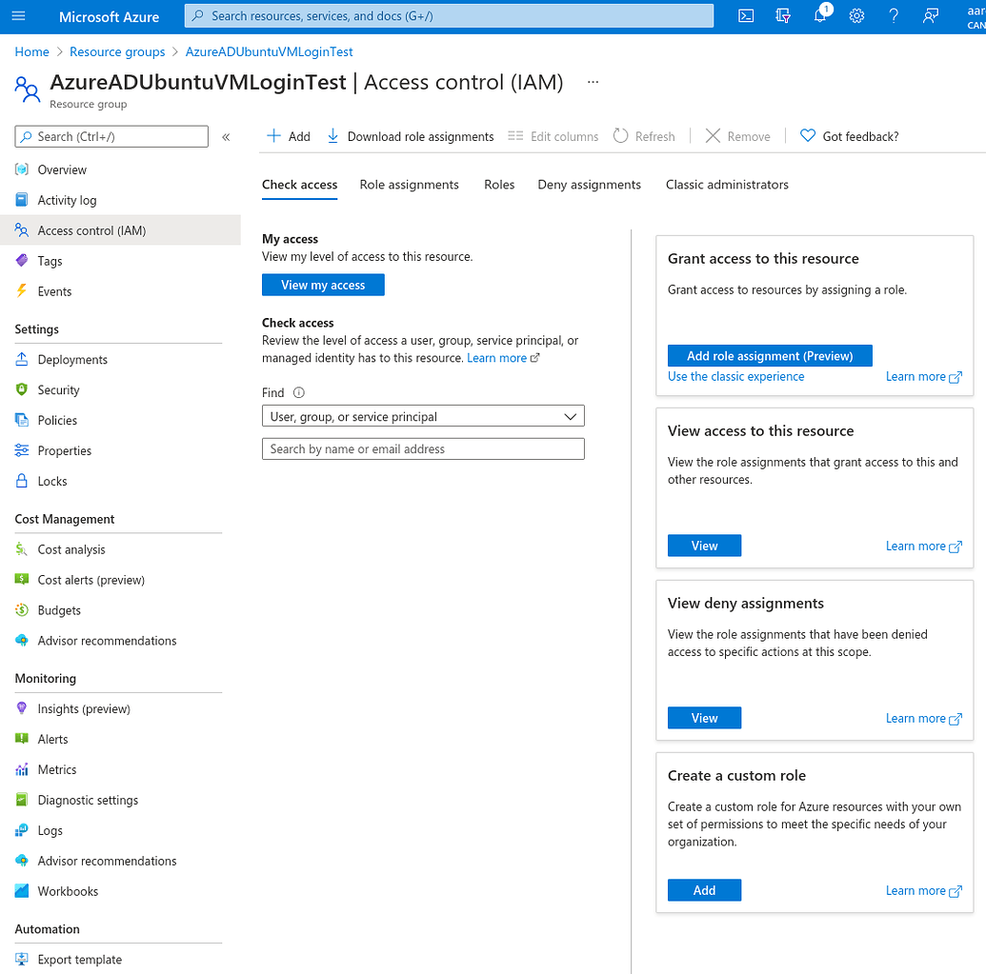Open the Resource groups breadcrumb link
986x974 pixels.
coord(117,51)
